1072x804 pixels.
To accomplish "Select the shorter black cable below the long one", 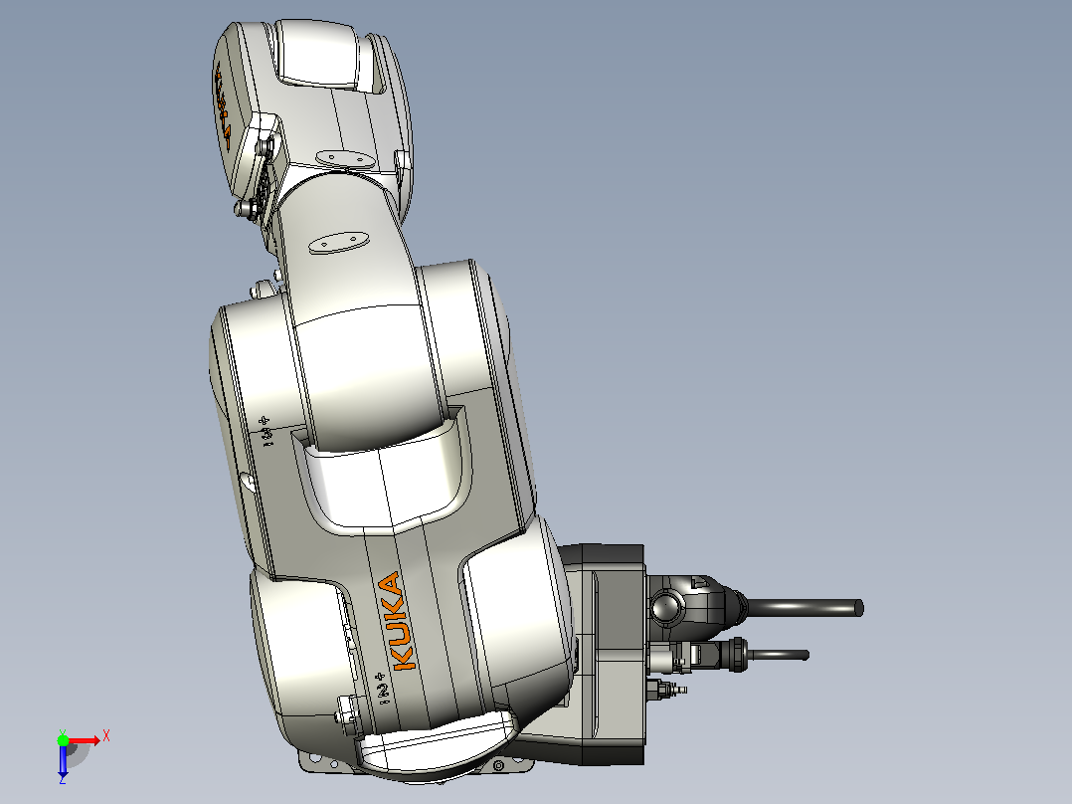I will pyautogui.click(x=779, y=655).
